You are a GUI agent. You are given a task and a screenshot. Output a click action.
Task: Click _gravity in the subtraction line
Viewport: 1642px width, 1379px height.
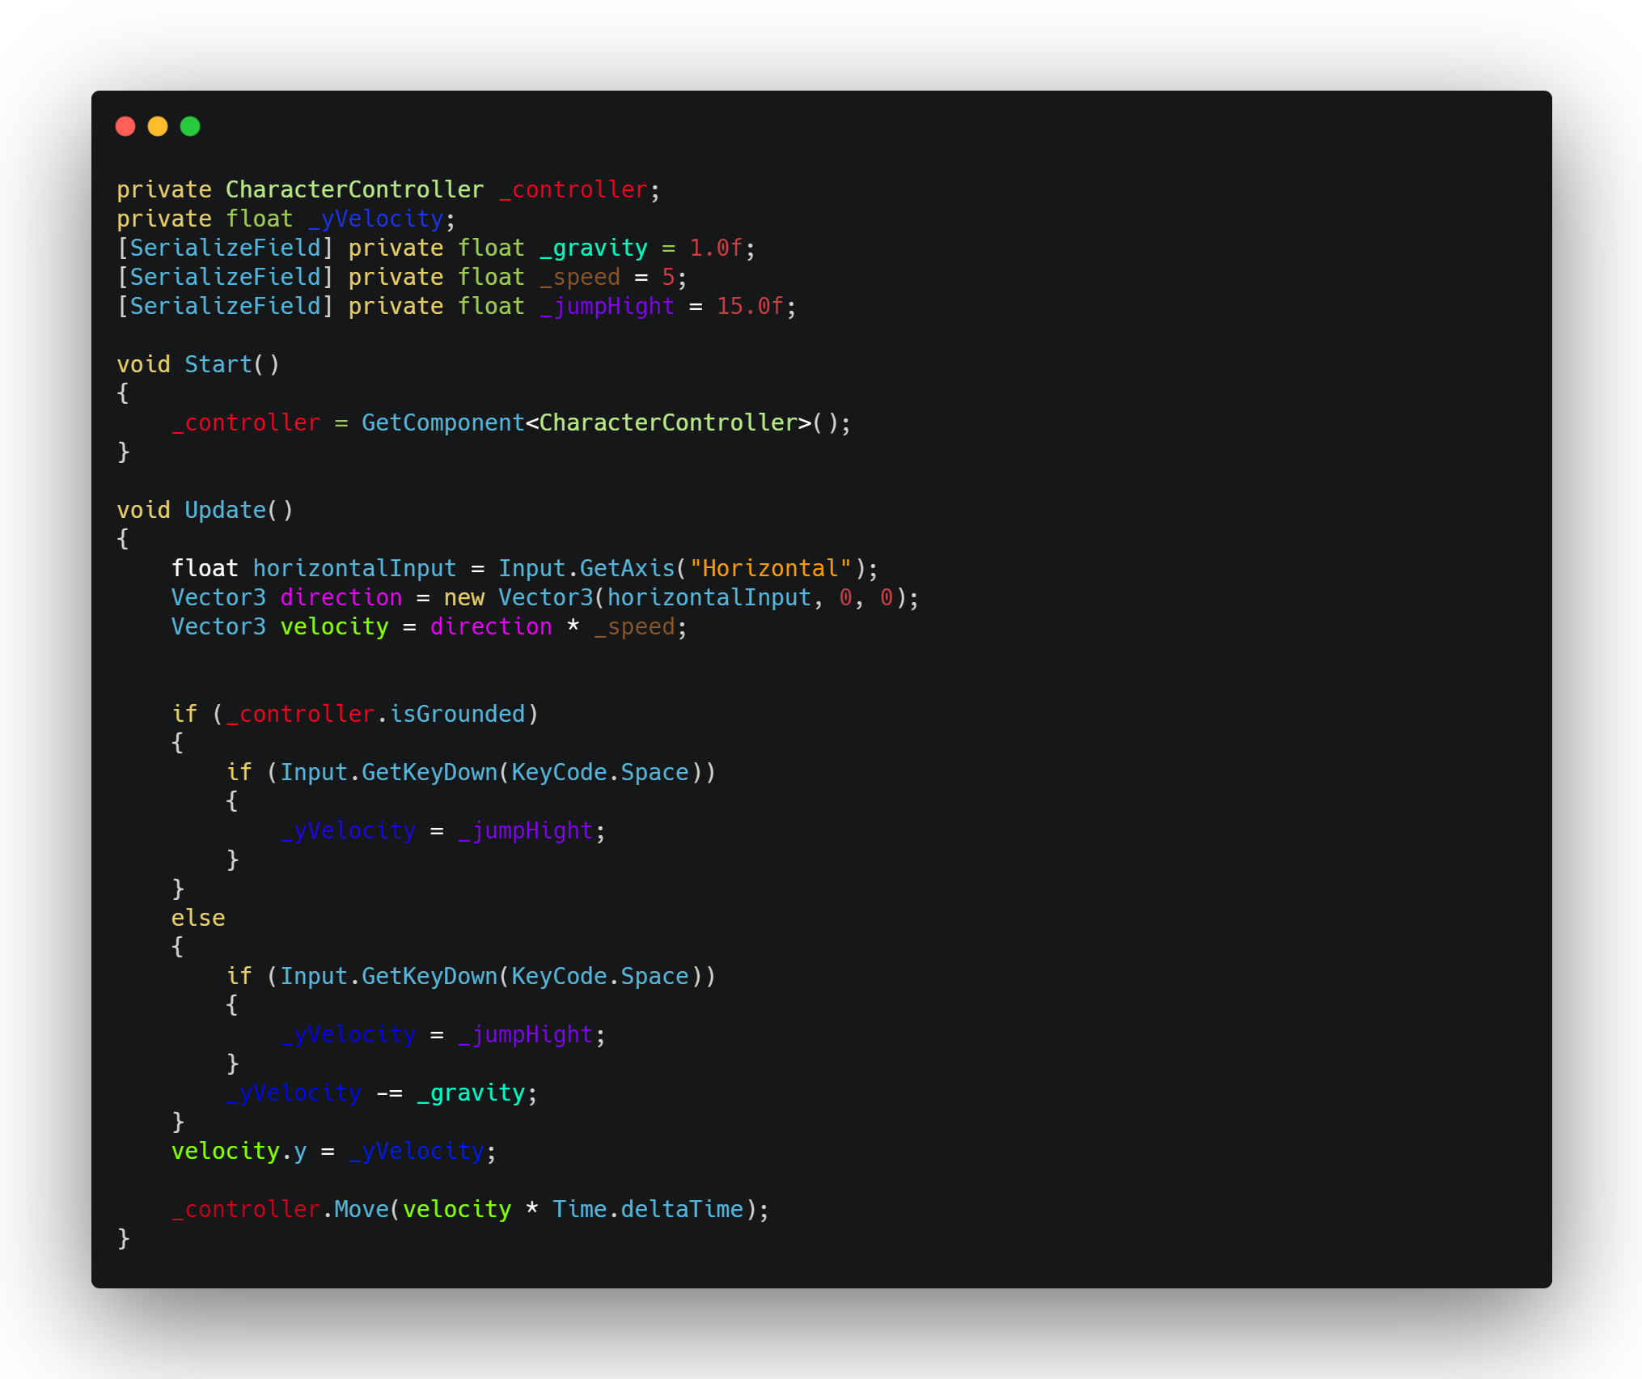pos(471,1093)
